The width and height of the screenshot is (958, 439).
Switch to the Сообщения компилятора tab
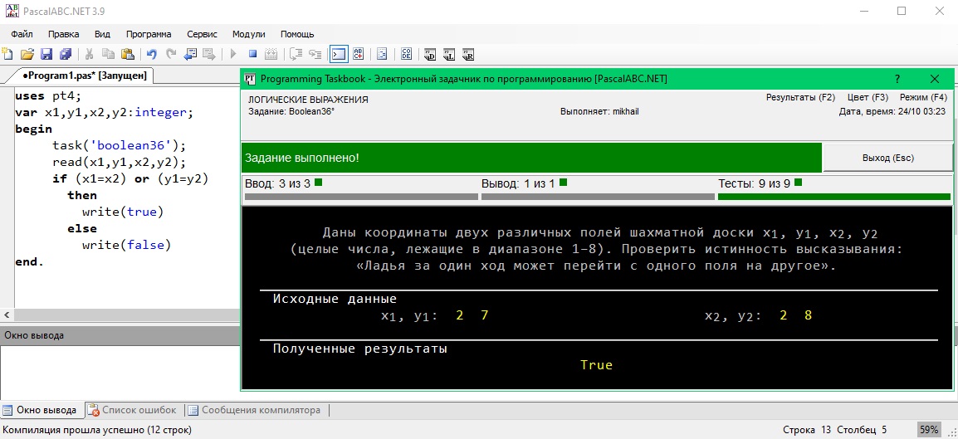(x=260, y=410)
